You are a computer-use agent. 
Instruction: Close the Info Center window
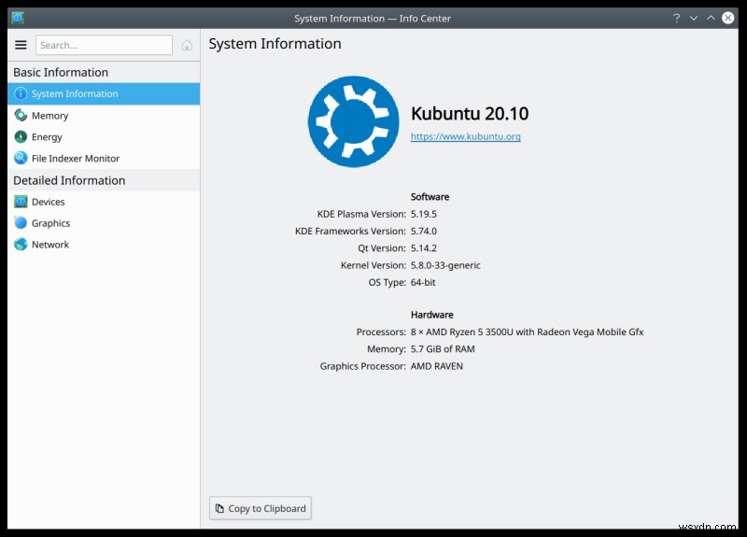click(x=728, y=18)
